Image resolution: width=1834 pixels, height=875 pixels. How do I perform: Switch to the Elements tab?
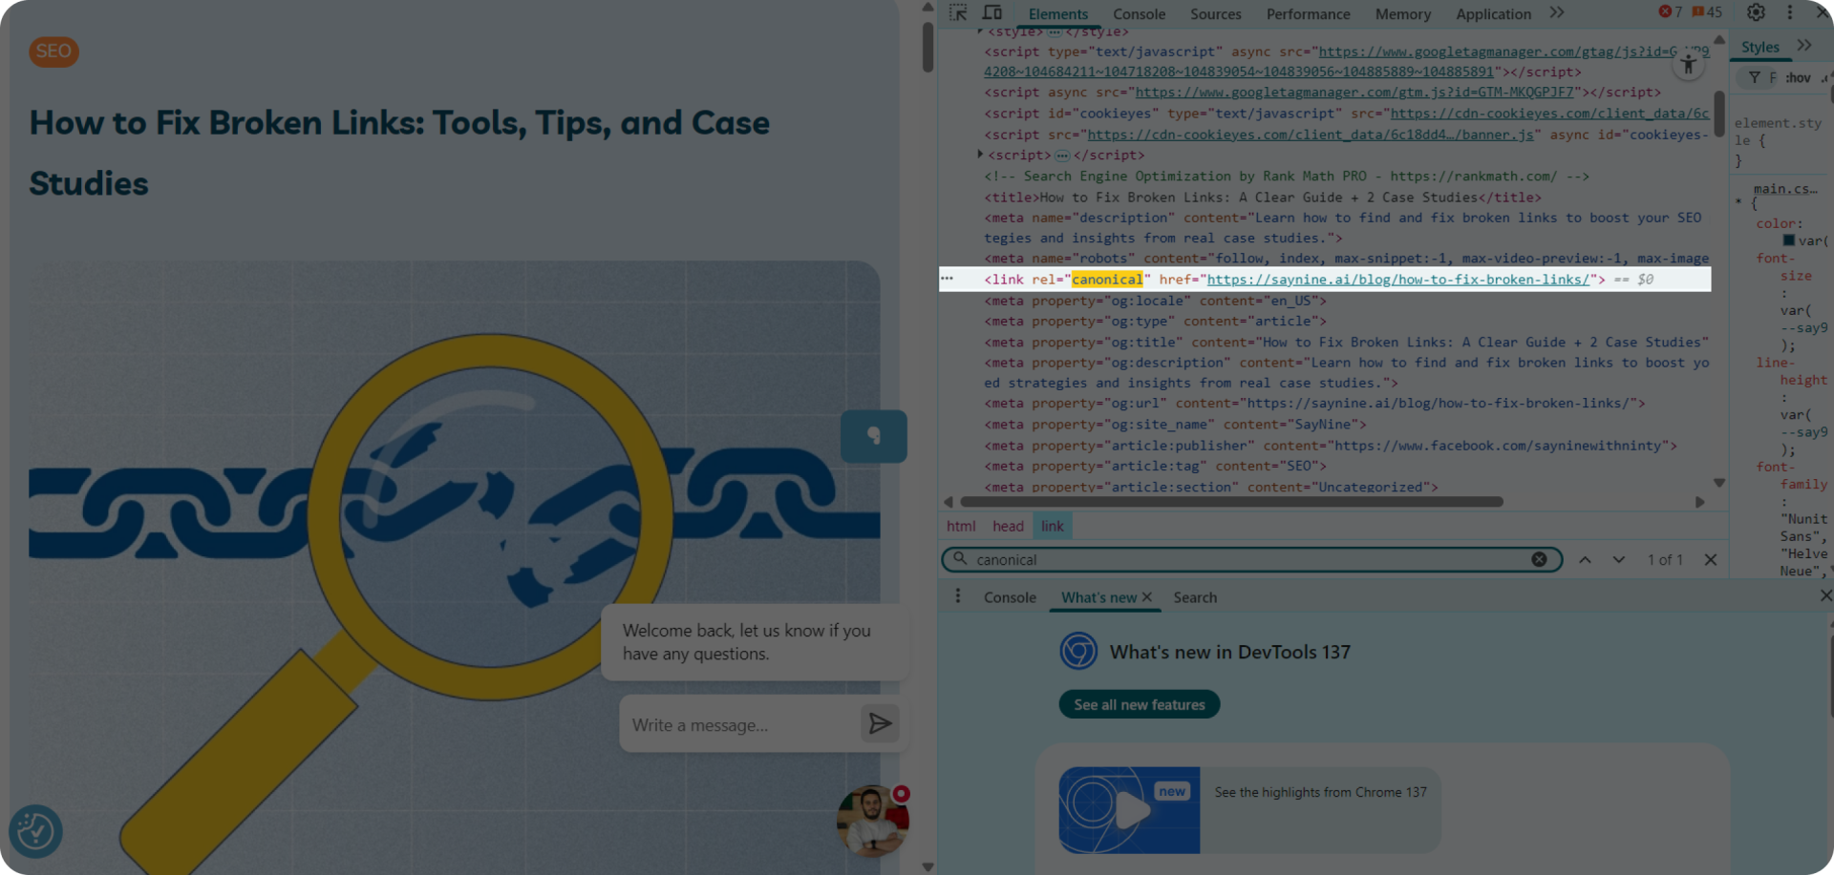tap(1057, 14)
